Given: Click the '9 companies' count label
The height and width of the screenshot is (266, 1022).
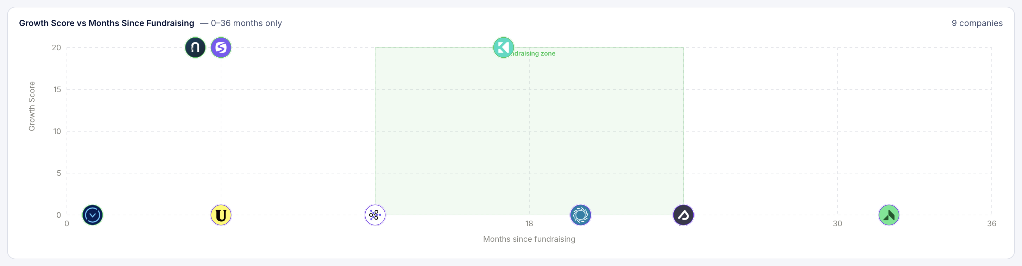Looking at the screenshot, I should (x=977, y=23).
